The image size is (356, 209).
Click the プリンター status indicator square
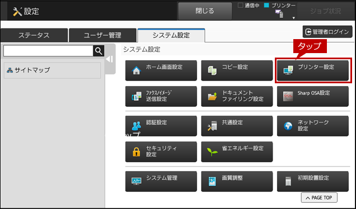pos(266,6)
